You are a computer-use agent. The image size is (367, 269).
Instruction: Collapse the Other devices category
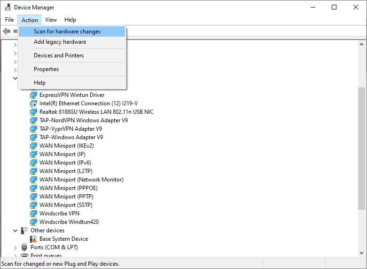[x=15, y=231]
